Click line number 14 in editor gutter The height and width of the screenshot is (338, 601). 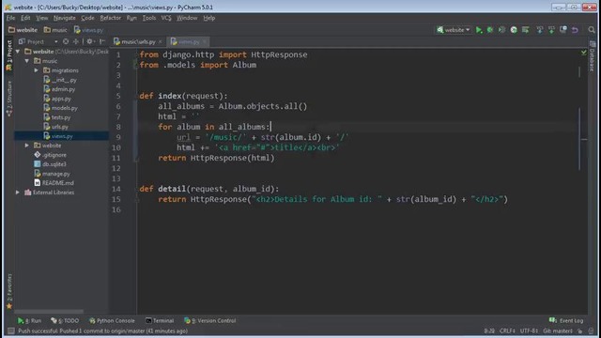116,189
